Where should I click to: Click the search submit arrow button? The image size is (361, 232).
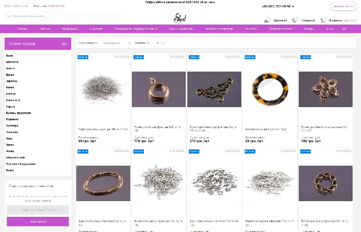116,16
